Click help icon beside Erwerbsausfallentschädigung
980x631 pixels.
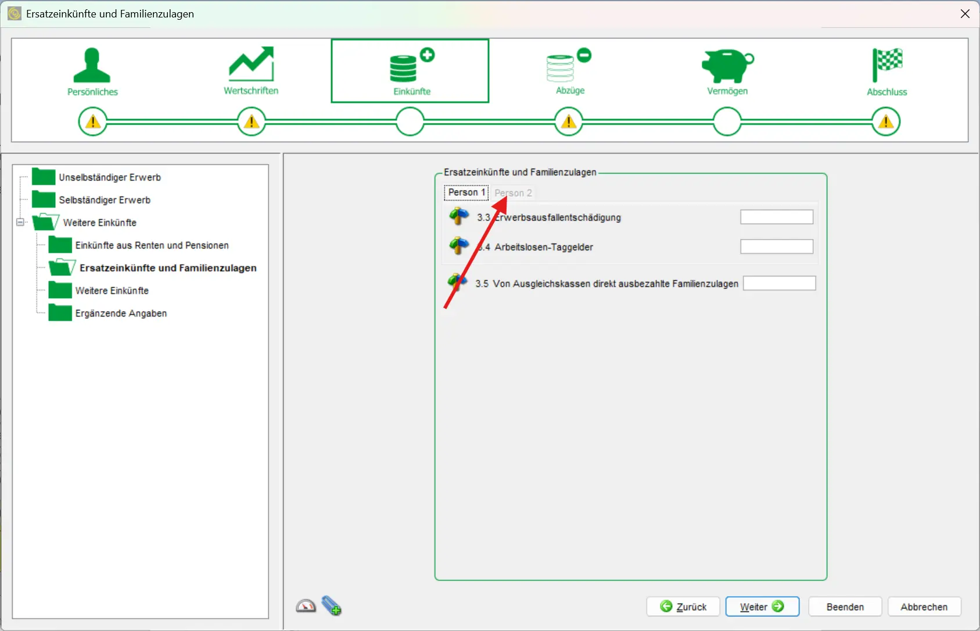(459, 216)
